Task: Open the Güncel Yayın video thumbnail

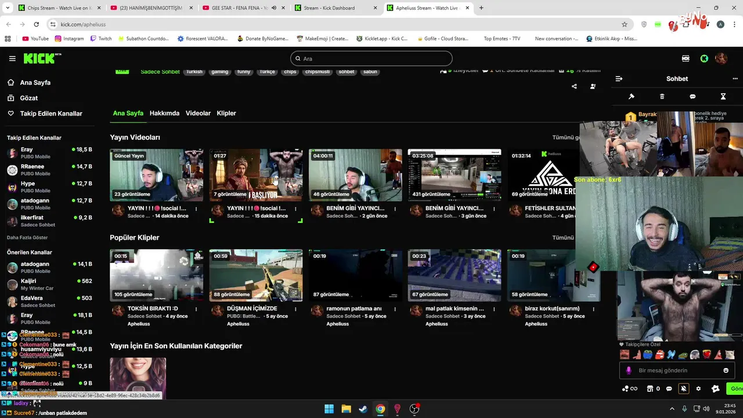Action: [x=157, y=175]
